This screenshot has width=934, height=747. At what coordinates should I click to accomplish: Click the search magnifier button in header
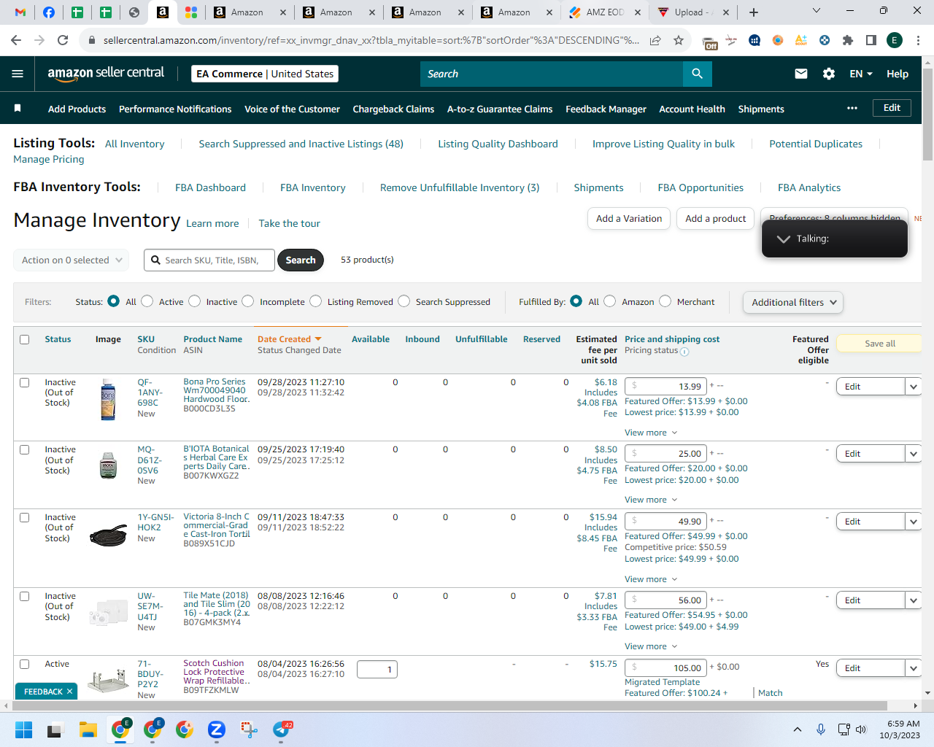coord(697,74)
